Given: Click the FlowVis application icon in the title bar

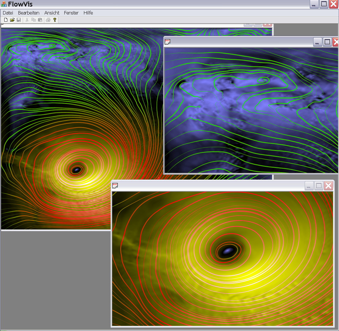Looking at the screenshot, I should coord(4,4).
